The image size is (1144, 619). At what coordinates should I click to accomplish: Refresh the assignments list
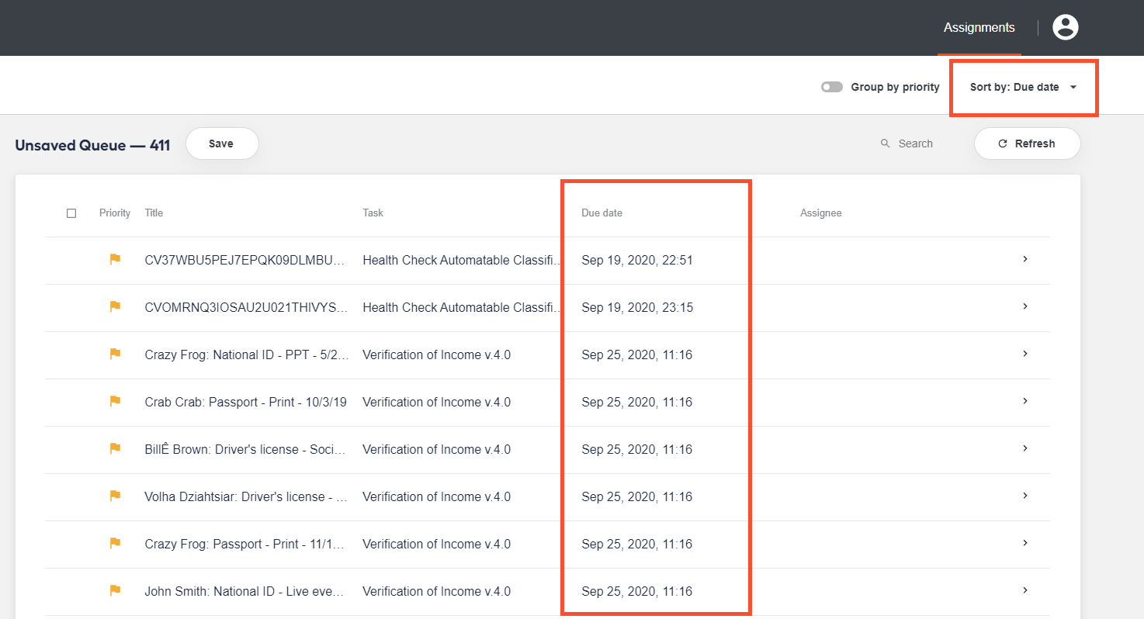click(x=1027, y=144)
